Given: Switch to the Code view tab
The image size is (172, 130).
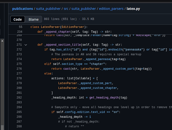Looking at the screenshot, I should [x=18, y=19].
